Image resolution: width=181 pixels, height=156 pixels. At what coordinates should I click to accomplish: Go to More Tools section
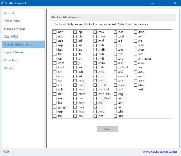[11, 60]
